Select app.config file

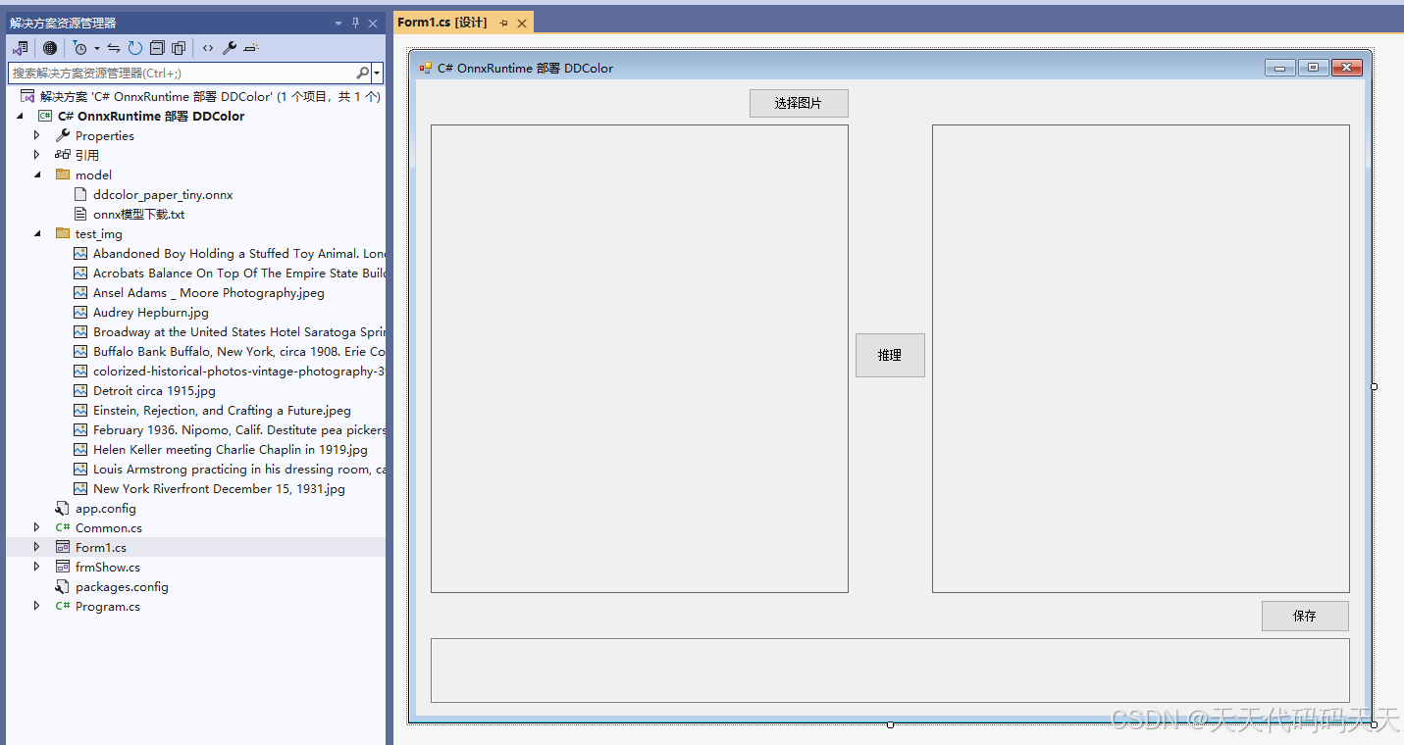[x=106, y=508]
